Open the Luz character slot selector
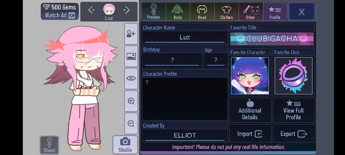345x155 pixels. tap(109, 12)
